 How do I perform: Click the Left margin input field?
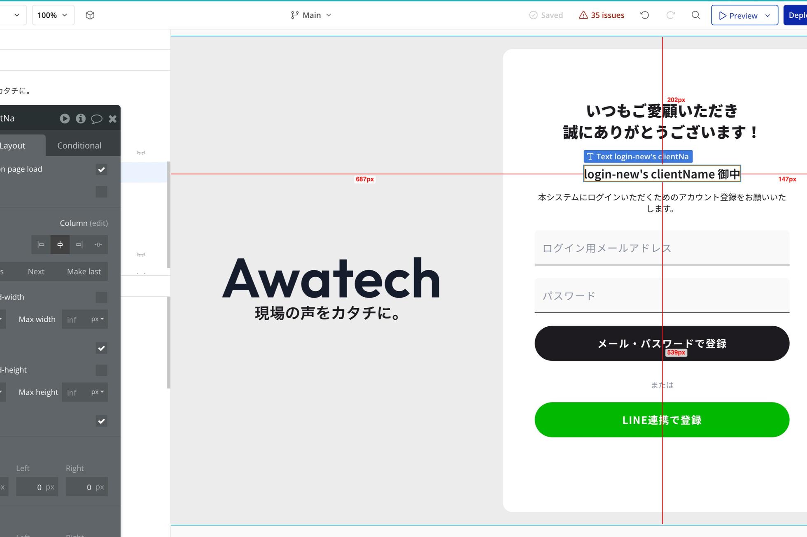coord(37,487)
